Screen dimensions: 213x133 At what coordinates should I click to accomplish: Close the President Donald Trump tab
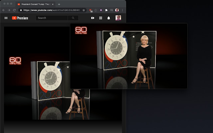click(53, 4)
